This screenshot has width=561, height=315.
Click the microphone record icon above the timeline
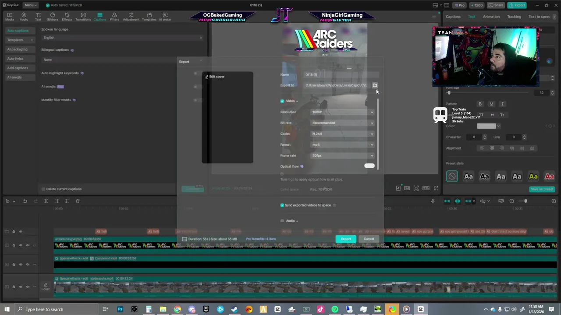point(433,201)
